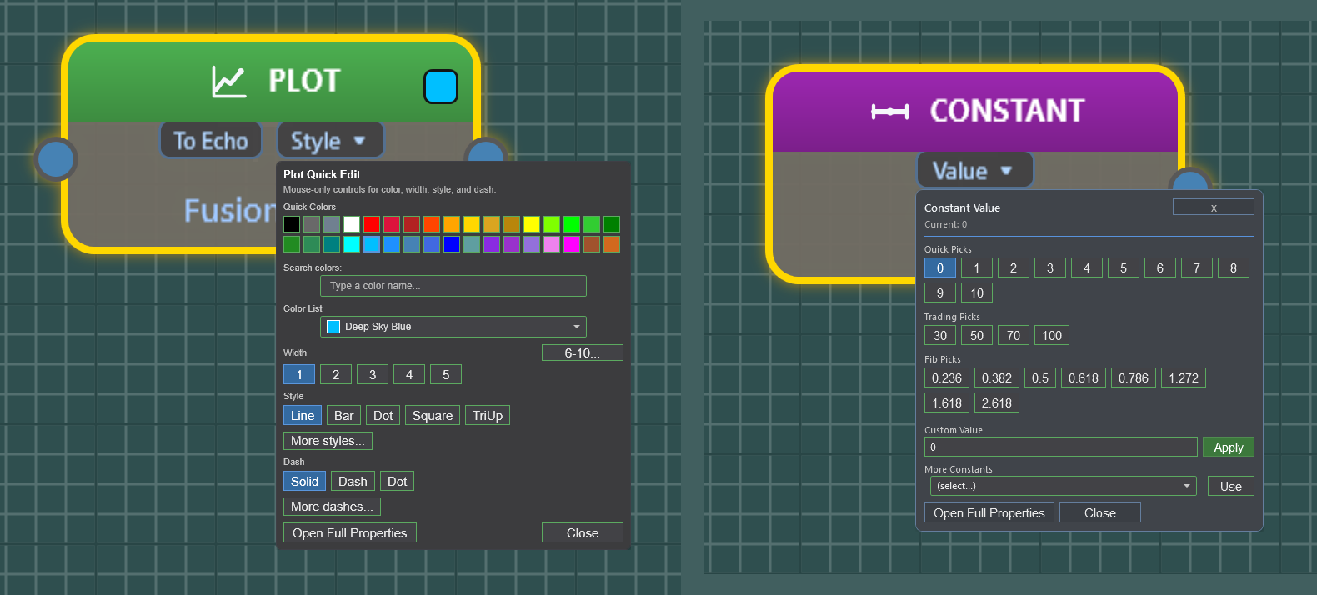Image resolution: width=1317 pixels, height=595 pixels.
Task: Open the More Constants select dropdown
Action: click(x=1064, y=486)
